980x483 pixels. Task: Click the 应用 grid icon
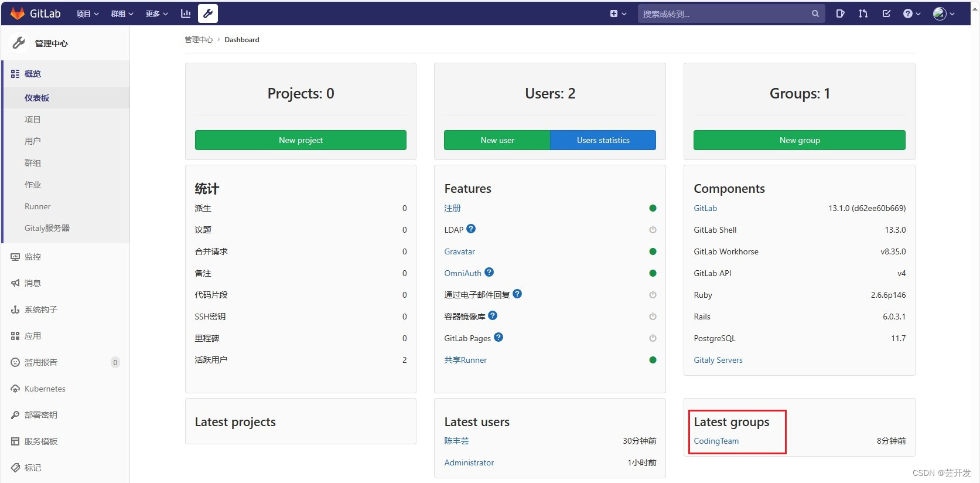pyautogui.click(x=15, y=336)
